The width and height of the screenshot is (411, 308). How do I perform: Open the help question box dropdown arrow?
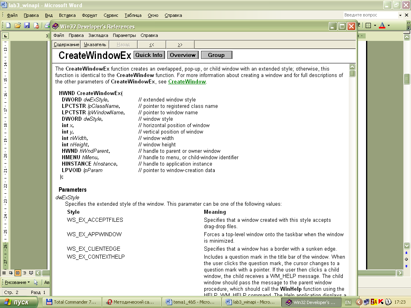[x=400, y=15]
